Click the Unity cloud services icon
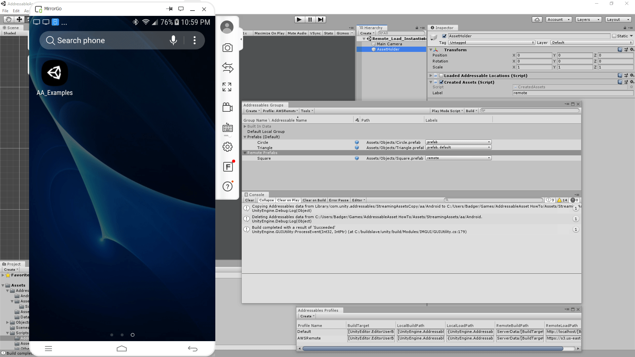Screen dimensions: 635x357 tap(537, 20)
